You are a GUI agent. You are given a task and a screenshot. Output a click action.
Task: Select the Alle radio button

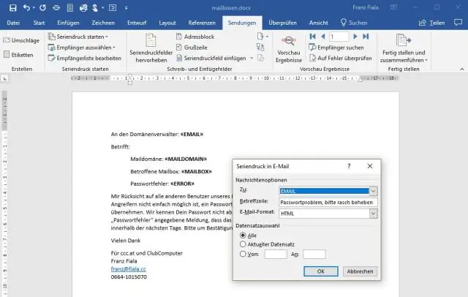point(243,236)
